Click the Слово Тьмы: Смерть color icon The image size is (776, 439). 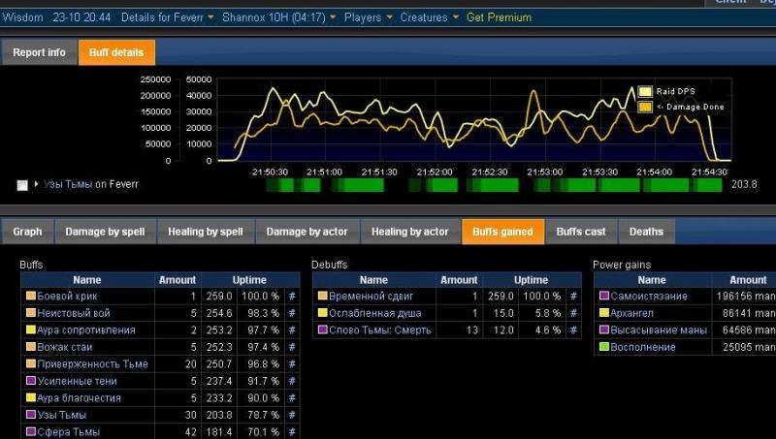tap(323, 329)
